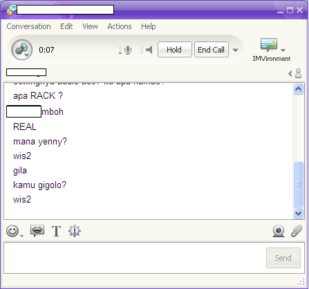Screen dimensions: 309x289
Task: Send a Buzz to the contact
Action: (x=75, y=231)
